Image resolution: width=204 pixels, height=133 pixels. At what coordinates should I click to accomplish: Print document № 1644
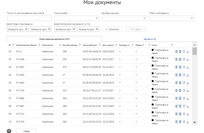click(176, 83)
